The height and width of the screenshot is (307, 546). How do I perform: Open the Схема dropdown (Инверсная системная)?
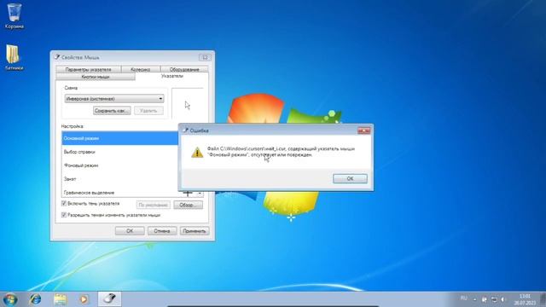click(114, 99)
